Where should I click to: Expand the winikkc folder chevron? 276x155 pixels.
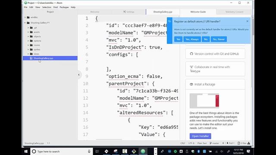pyautogui.click(x=25, y=17)
